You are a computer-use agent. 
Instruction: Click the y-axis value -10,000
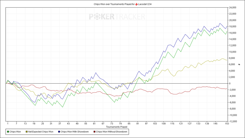(233, 115)
